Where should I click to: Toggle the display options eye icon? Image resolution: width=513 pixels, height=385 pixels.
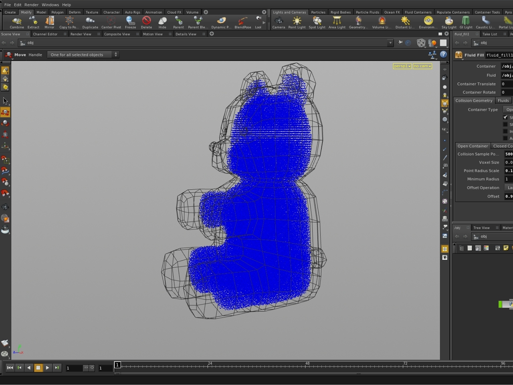pyautogui.click(x=445, y=257)
